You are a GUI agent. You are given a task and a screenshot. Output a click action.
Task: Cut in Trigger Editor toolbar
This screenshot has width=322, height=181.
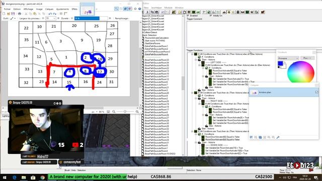(147, 12)
